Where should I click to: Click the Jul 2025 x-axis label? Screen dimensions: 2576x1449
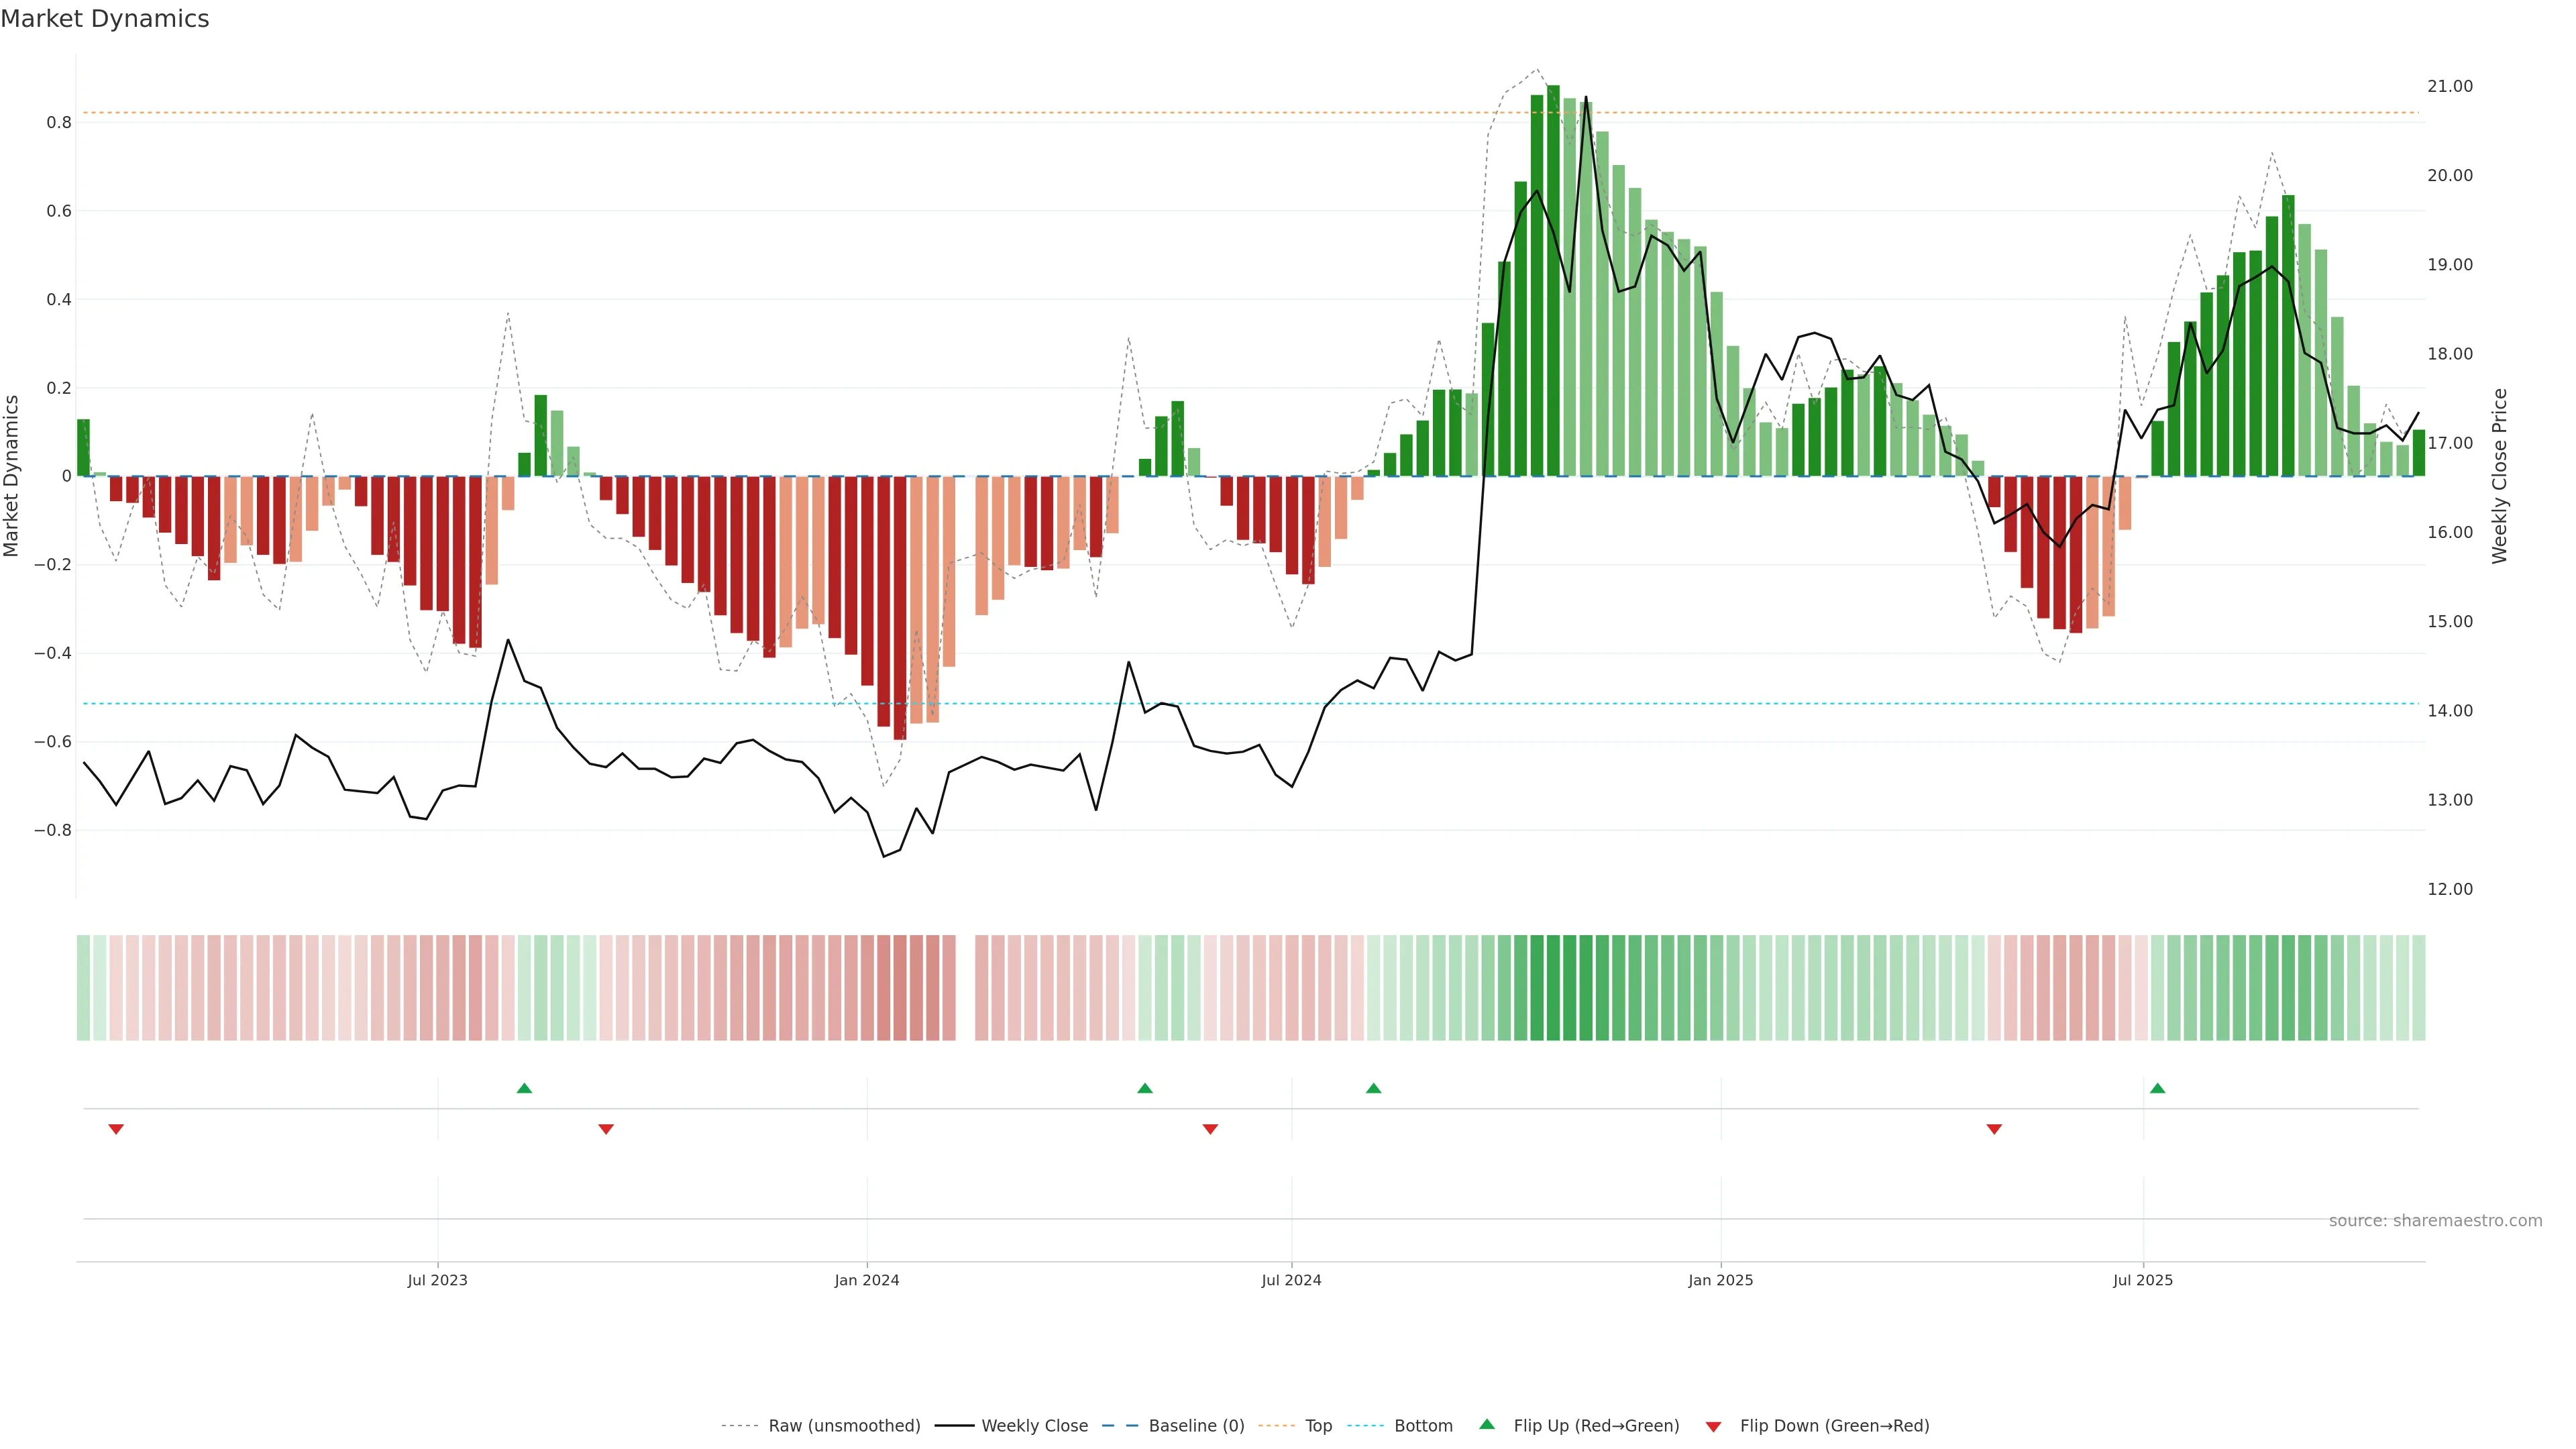[x=2143, y=1280]
